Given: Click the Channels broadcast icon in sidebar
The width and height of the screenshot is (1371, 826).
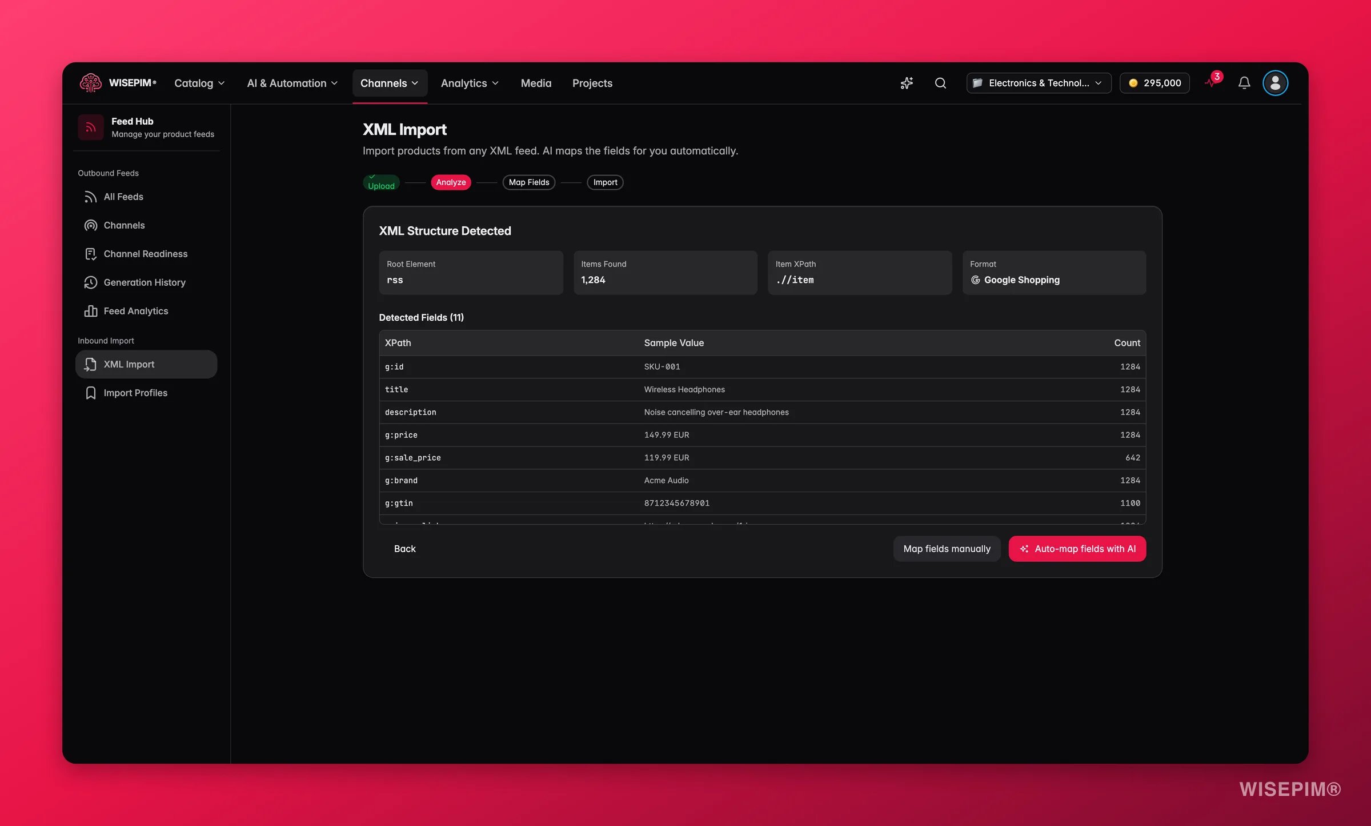Looking at the screenshot, I should point(90,226).
